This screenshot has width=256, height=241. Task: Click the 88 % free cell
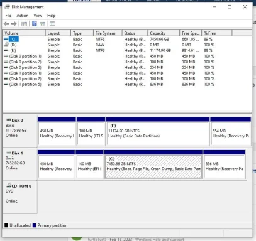[x=208, y=50]
